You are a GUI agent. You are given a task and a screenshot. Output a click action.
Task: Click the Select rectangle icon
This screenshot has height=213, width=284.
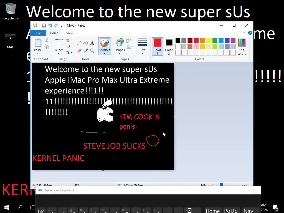59,43
